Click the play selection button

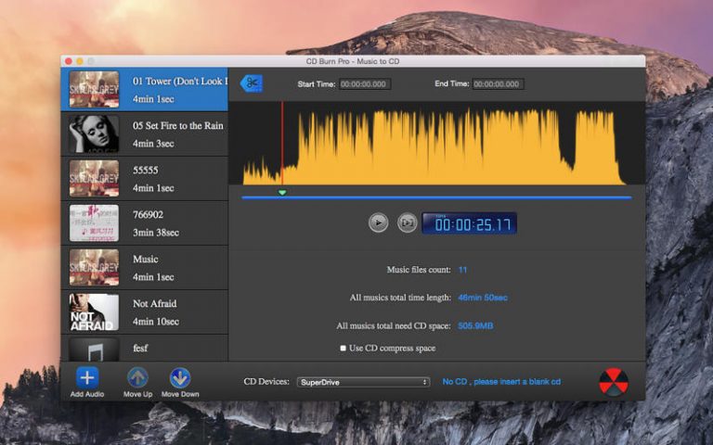pos(407,222)
